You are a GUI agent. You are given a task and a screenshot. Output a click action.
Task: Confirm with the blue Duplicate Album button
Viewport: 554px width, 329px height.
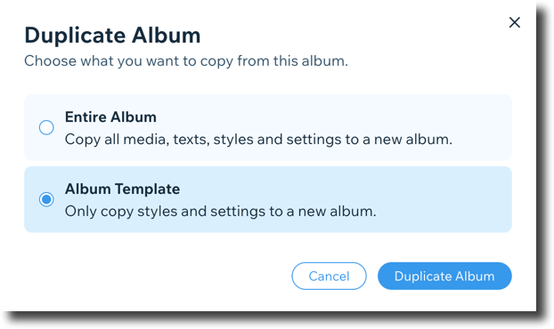point(444,276)
